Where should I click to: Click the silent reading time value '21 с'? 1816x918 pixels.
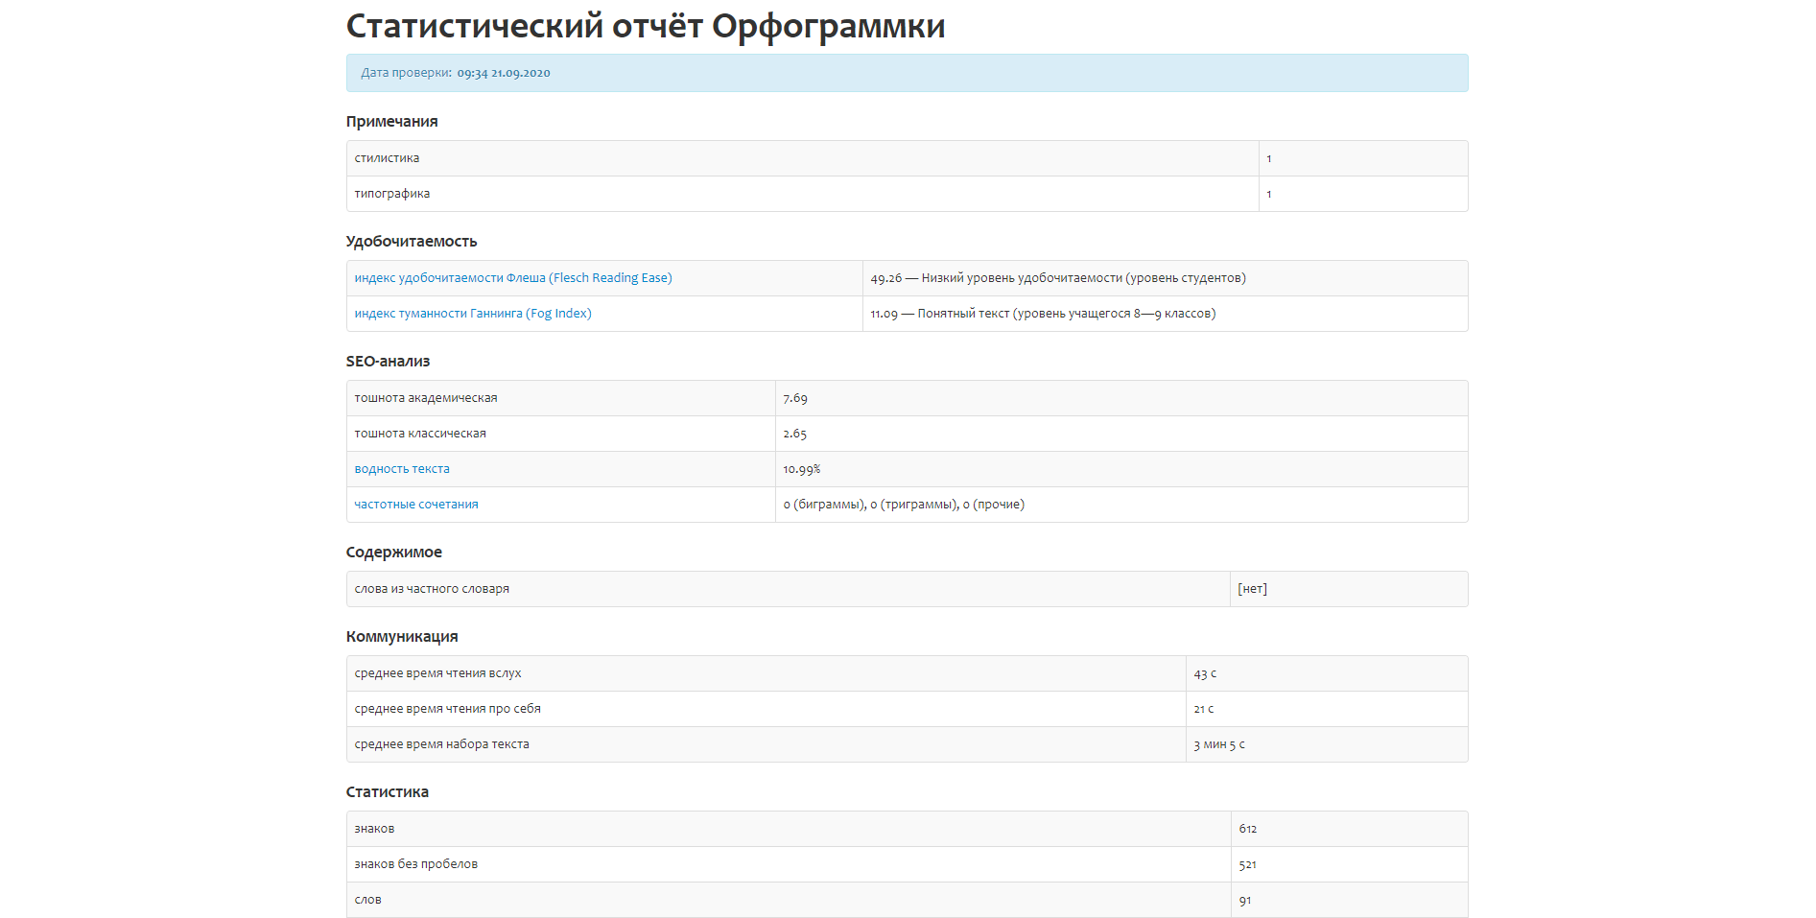[1204, 709]
